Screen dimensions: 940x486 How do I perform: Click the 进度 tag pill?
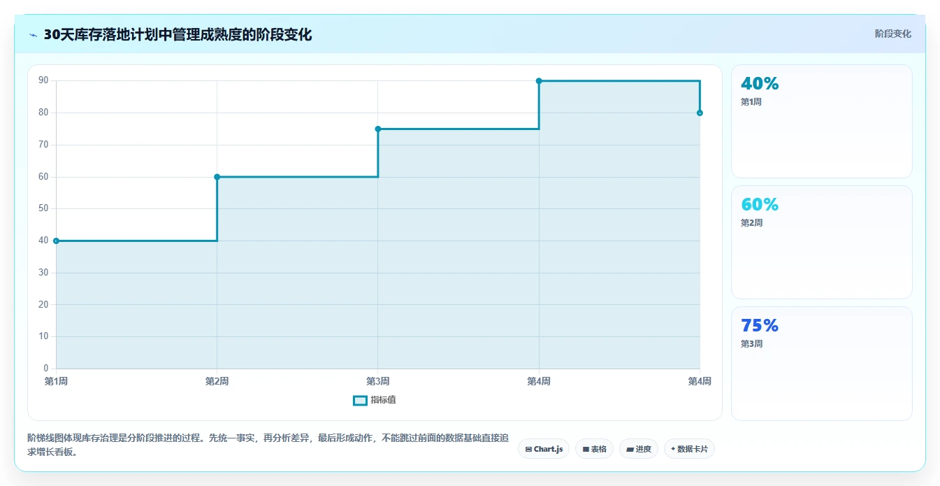click(639, 449)
